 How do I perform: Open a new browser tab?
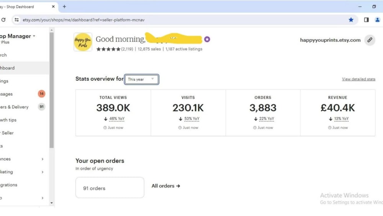64,7
